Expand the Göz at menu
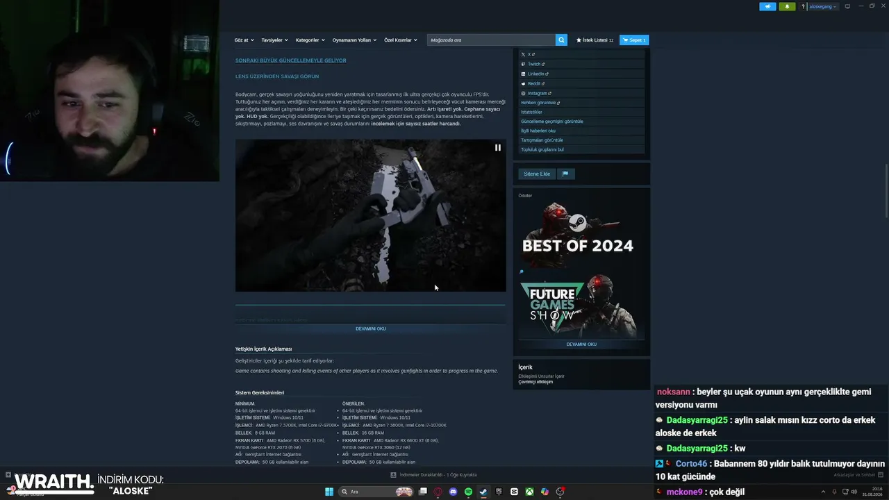The width and height of the screenshot is (889, 500). 244,40
